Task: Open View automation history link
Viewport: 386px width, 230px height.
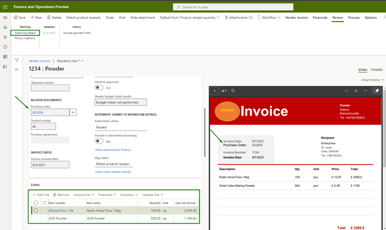Action: (x=113, y=150)
